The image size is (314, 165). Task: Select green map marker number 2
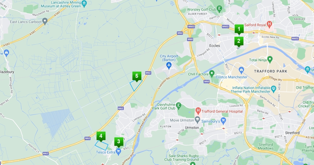pos(239,41)
